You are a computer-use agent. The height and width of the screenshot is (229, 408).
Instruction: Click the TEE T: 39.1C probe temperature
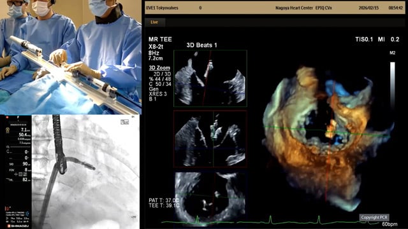click(x=164, y=205)
